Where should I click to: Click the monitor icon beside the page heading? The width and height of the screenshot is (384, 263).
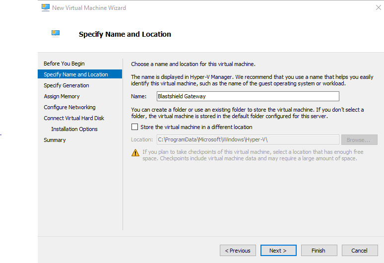56,34
